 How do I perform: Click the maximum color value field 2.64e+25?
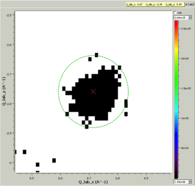pos(181,17)
